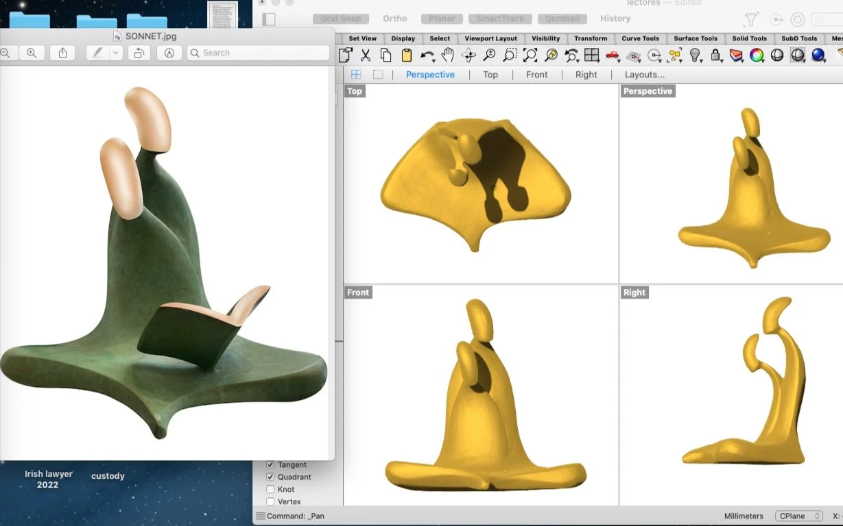The height and width of the screenshot is (526, 843).
Task: Switch to the Top viewport tab
Action: point(490,75)
